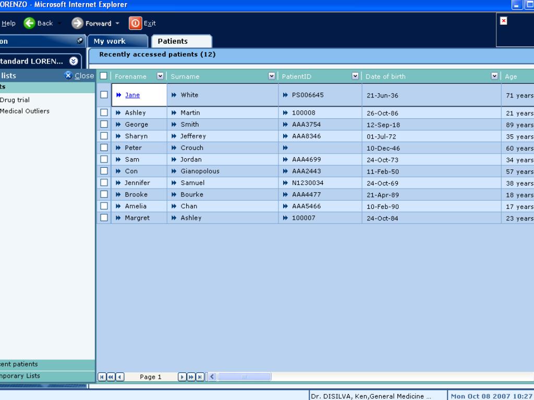Check the box for Brooke Bourke
This screenshot has width=534, height=400.
pyautogui.click(x=104, y=194)
